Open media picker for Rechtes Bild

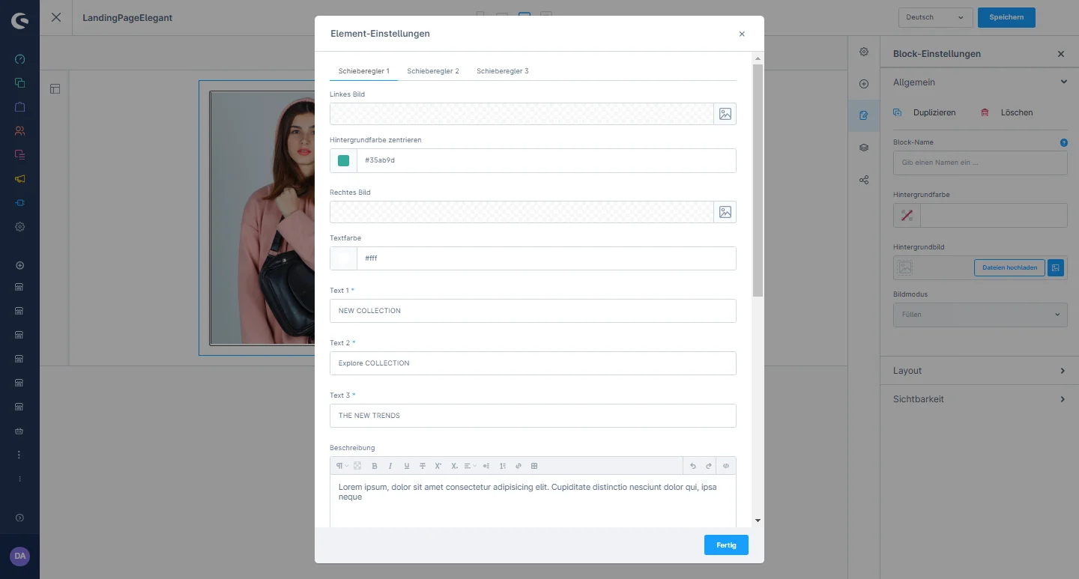point(725,212)
